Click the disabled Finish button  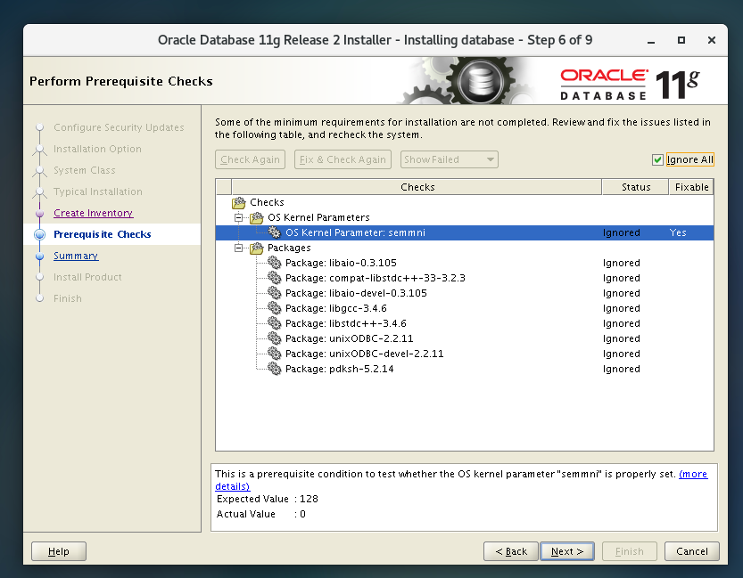tap(630, 551)
